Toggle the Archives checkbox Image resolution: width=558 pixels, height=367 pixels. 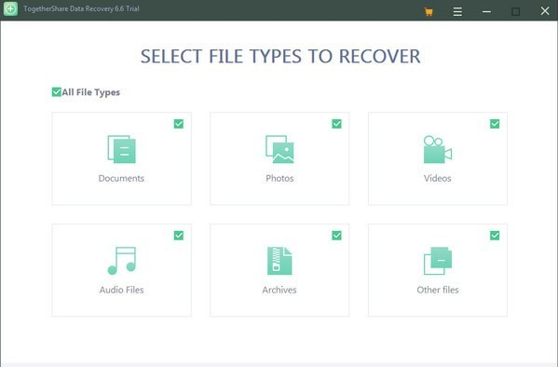(x=336, y=236)
